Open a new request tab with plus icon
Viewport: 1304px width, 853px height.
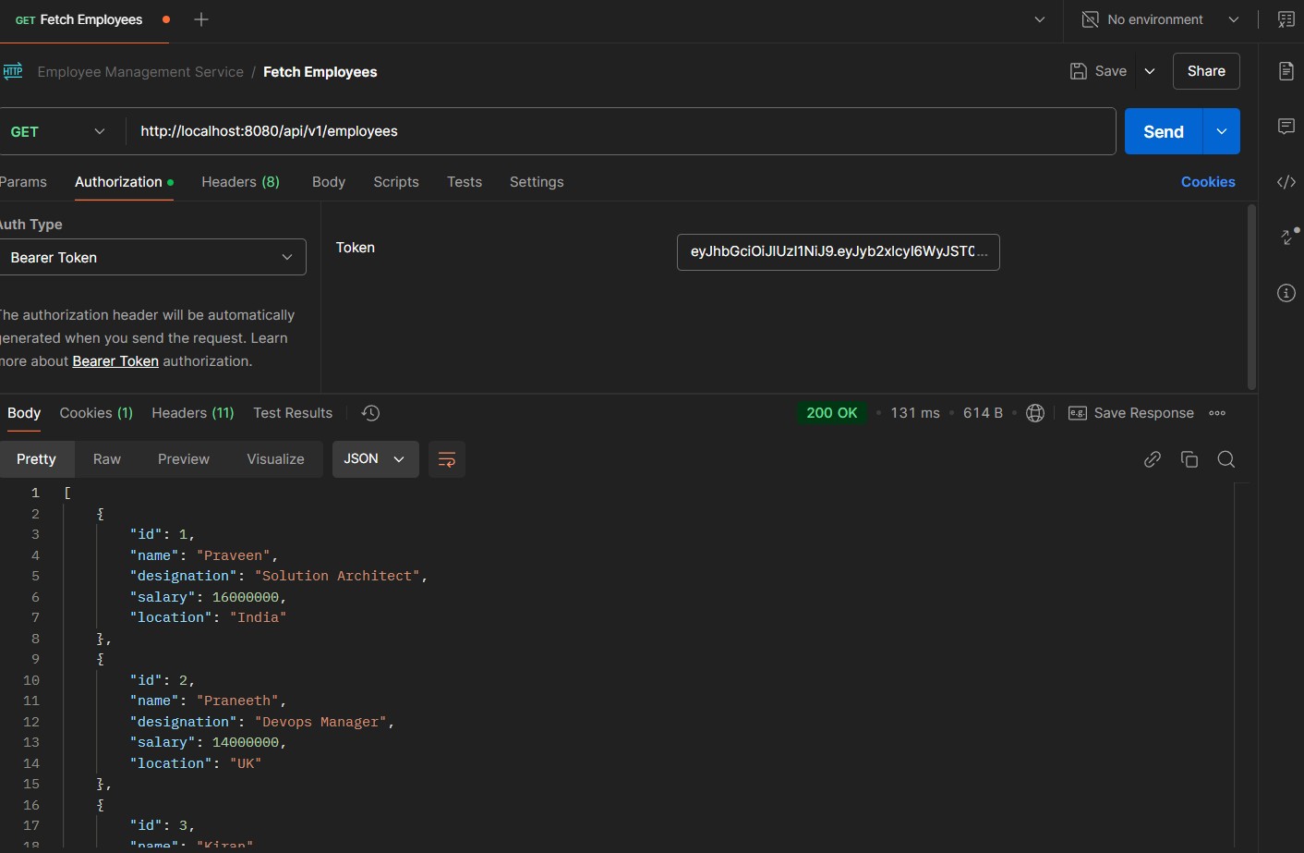coord(201,19)
